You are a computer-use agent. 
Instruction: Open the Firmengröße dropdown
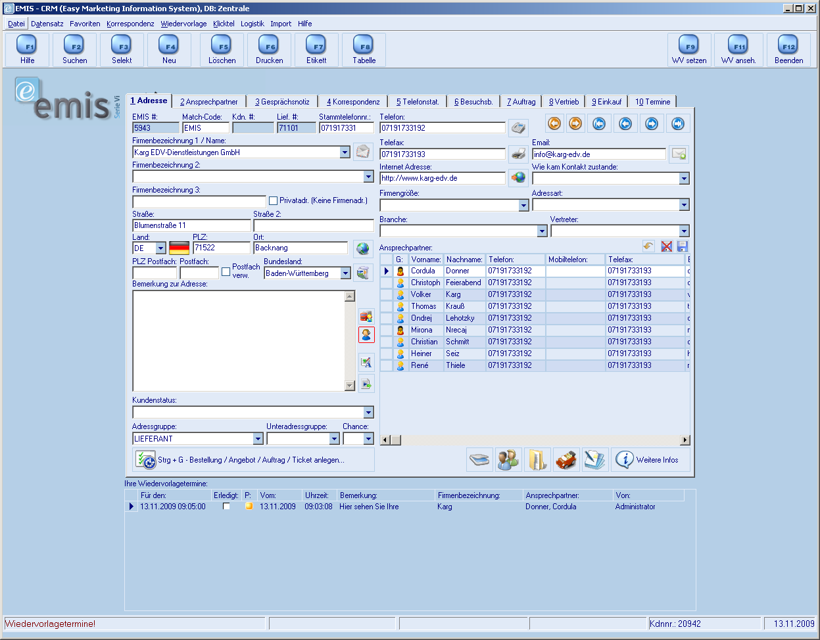pos(523,206)
